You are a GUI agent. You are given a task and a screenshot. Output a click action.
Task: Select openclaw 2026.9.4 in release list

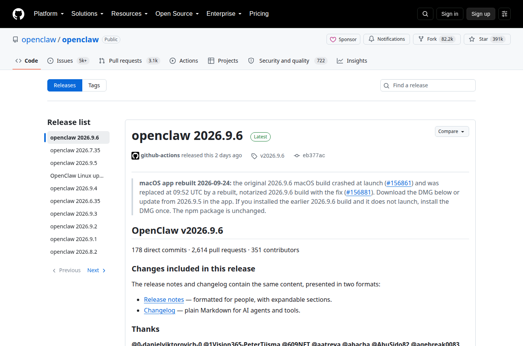78,188
